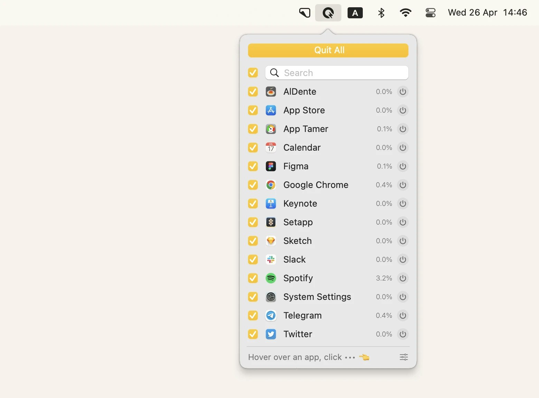The image size is (539, 398).
Task: Quit App Tamer with its power icon
Action: click(x=403, y=129)
